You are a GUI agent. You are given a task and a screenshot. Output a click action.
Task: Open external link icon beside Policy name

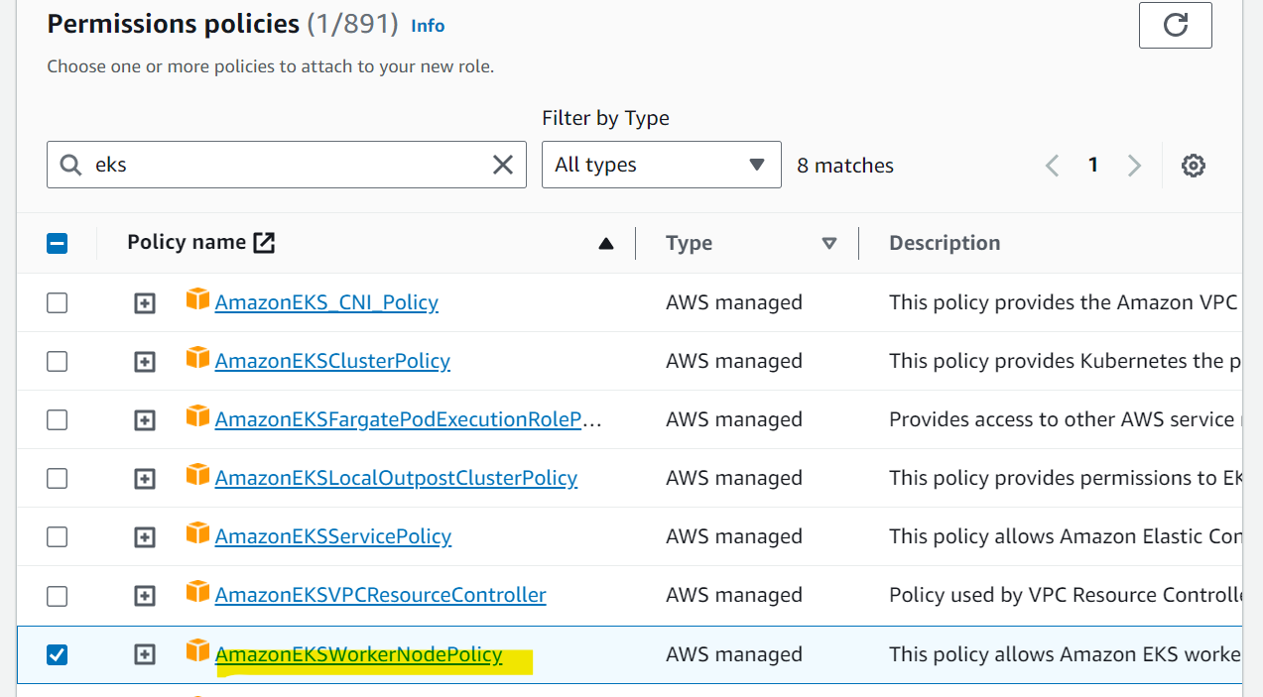pos(264,243)
